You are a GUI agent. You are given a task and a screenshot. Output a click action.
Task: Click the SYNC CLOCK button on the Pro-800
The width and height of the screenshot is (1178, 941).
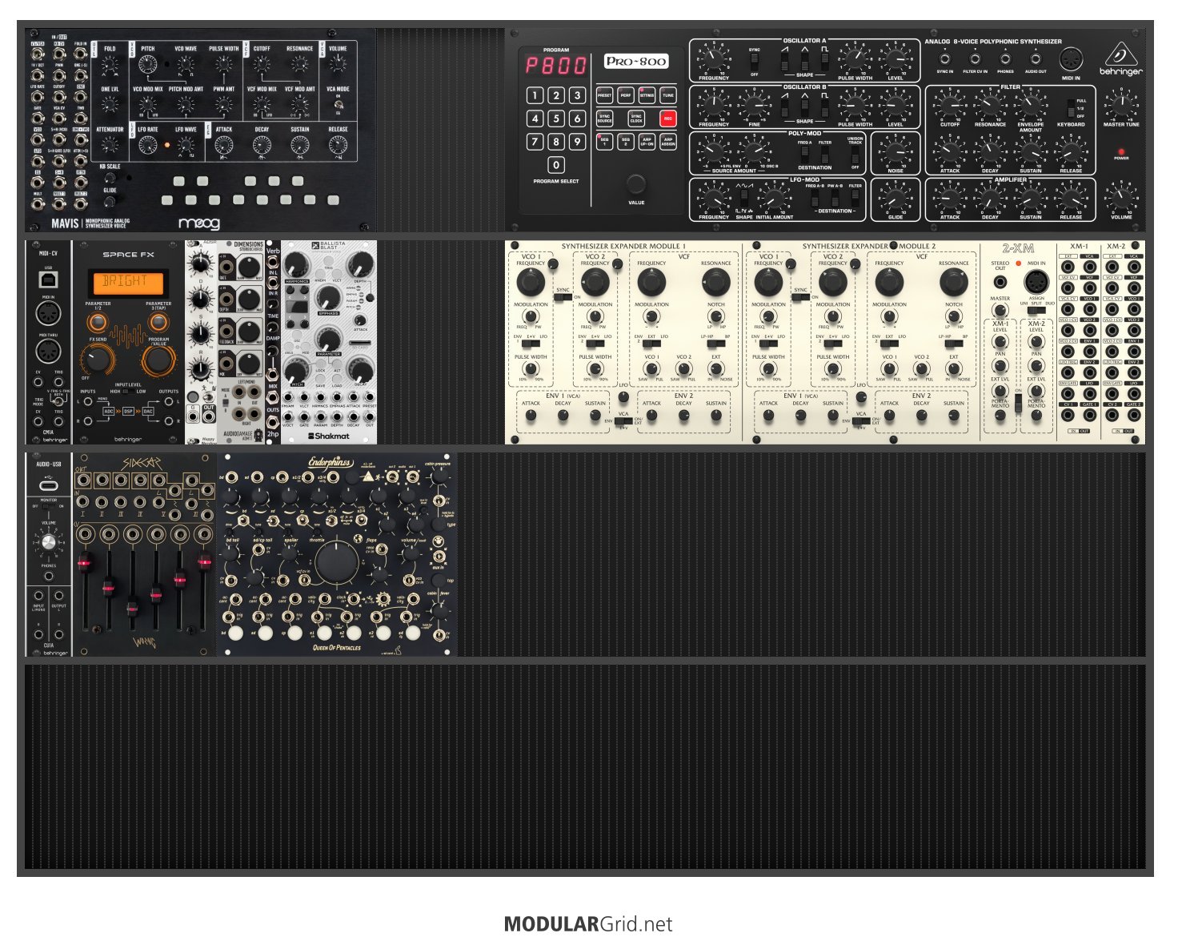[x=636, y=119]
